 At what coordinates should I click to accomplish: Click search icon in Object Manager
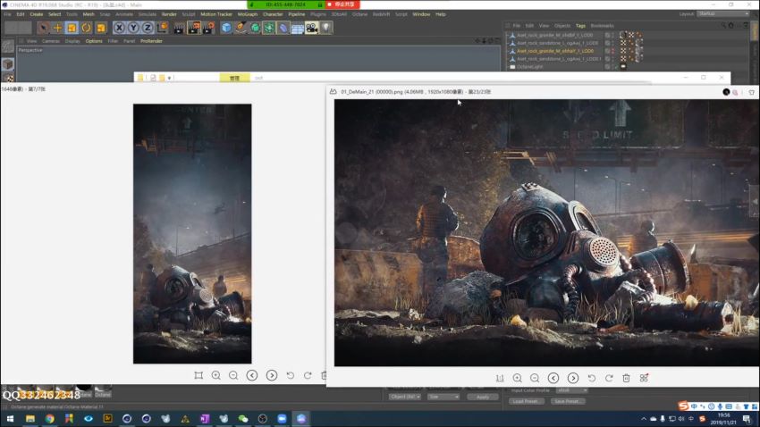point(722,26)
